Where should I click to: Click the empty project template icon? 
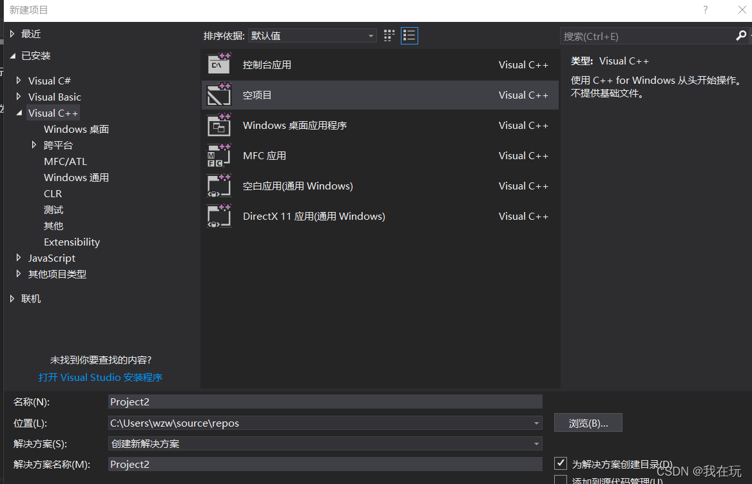(218, 95)
